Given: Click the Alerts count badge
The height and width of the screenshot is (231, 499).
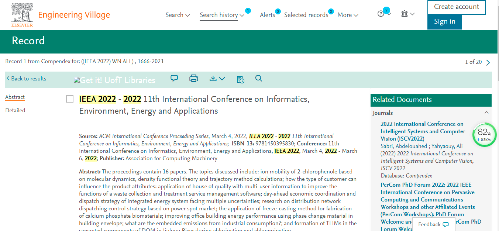Looking at the screenshot, I should click(x=278, y=11).
